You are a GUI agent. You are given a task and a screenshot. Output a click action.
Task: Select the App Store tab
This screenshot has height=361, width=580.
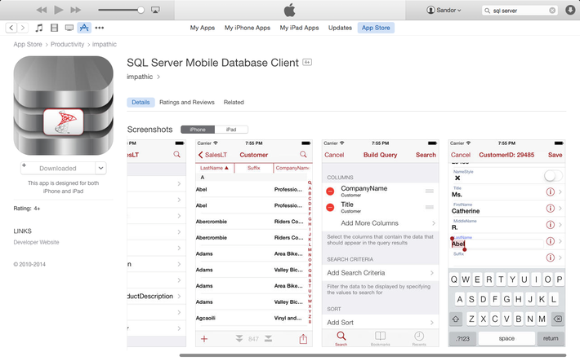pos(376,28)
